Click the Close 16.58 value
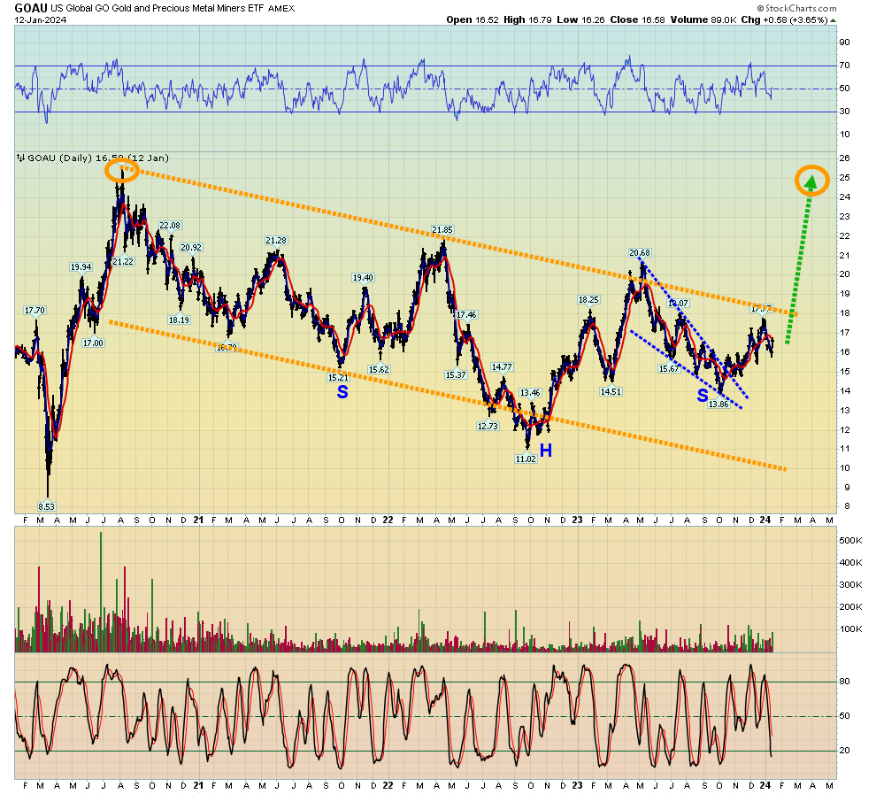This screenshot has height=794, width=876. click(x=637, y=20)
